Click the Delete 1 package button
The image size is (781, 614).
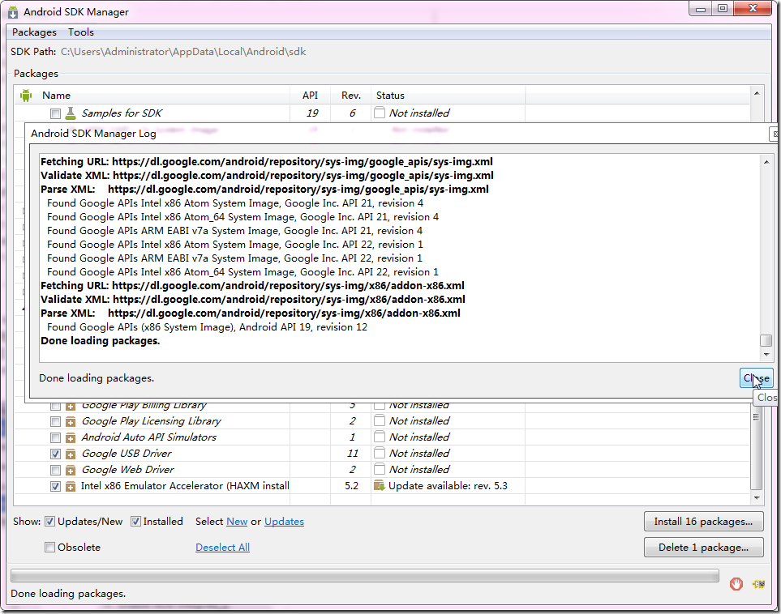tap(703, 548)
